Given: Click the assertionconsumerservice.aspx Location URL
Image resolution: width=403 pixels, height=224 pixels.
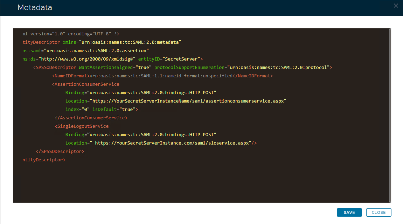Looking at the screenshot, I should (x=188, y=101).
